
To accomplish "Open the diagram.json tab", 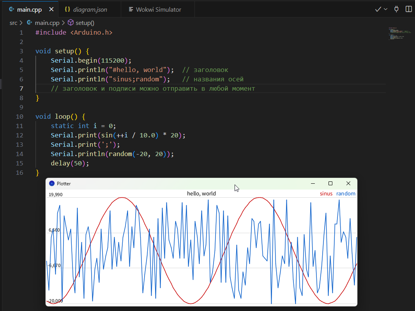I will pyautogui.click(x=90, y=9).
